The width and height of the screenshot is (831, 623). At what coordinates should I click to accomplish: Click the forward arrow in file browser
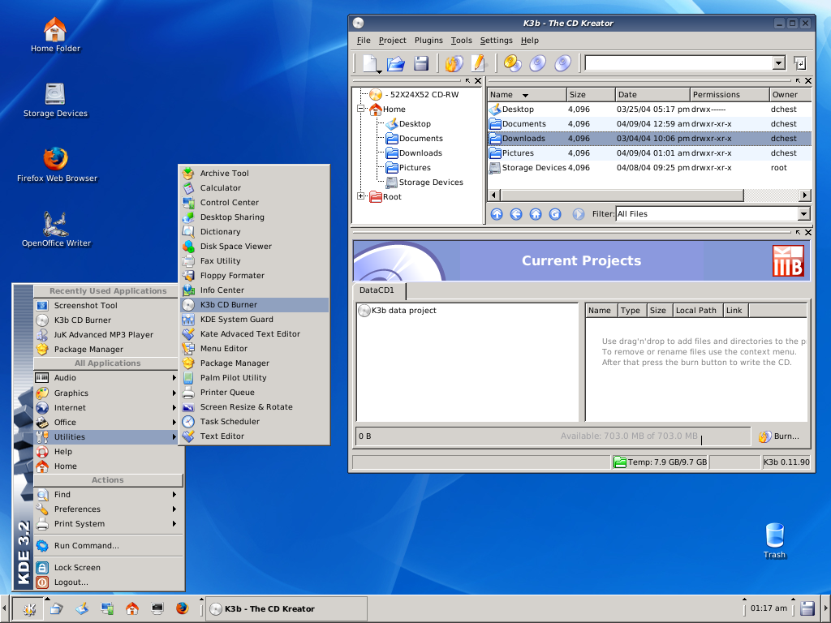(x=578, y=214)
